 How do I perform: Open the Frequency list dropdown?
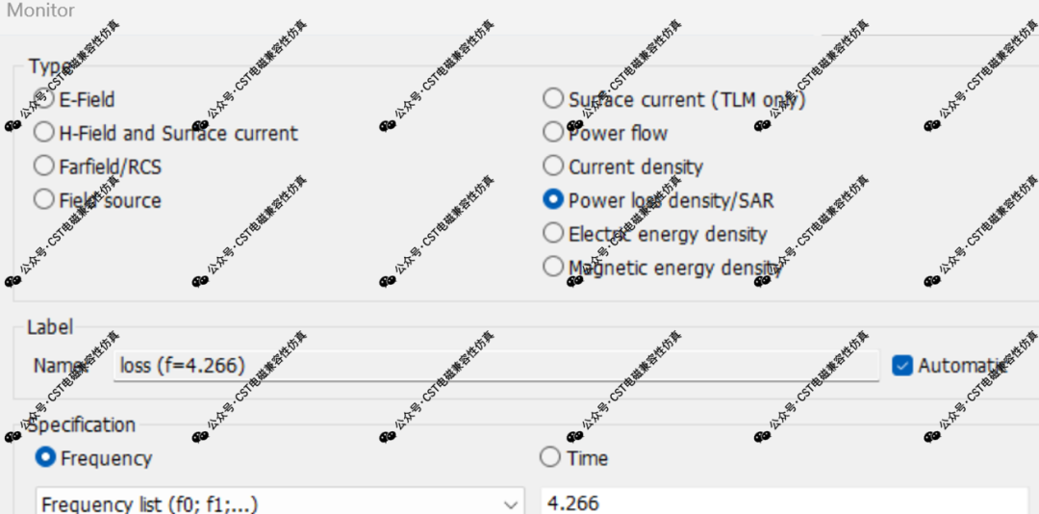280,503
